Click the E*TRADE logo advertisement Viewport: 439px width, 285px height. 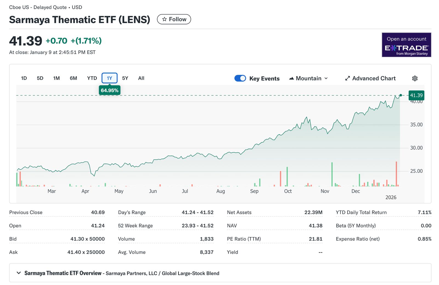406,45
